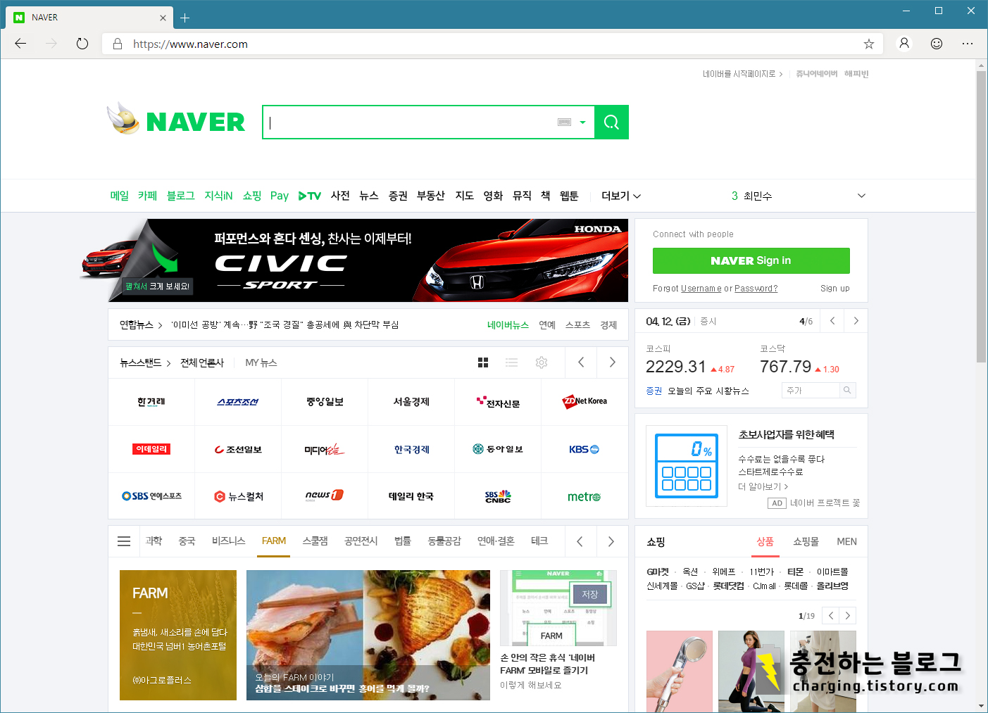Open the metro newspaper logo
The image size is (988, 713).
pos(584,497)
